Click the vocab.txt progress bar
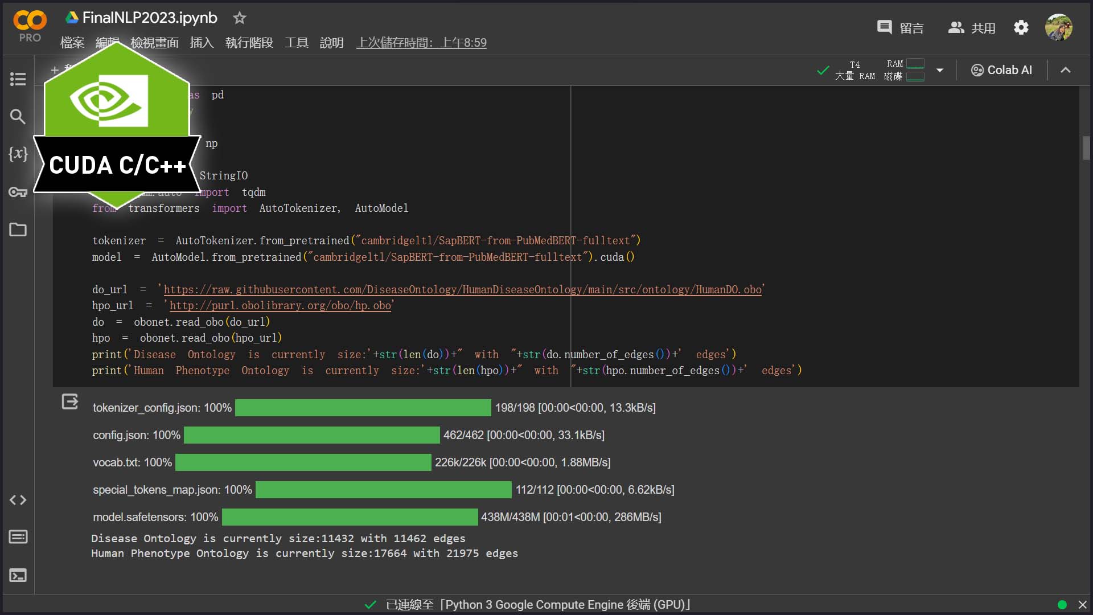This screenshot has height=615, width=1093. pos(303,462)
